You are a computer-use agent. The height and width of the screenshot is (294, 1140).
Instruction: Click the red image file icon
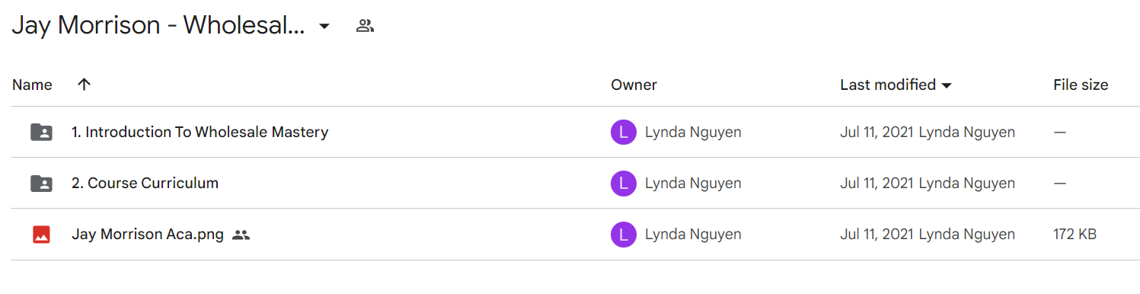[42, 235]
